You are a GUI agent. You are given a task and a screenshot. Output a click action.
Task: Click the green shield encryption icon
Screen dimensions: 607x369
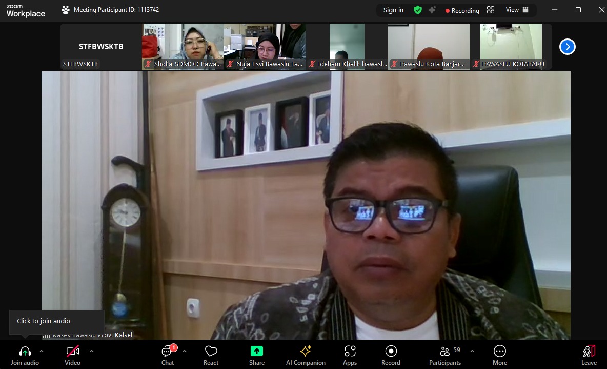(x=418, y=10)
